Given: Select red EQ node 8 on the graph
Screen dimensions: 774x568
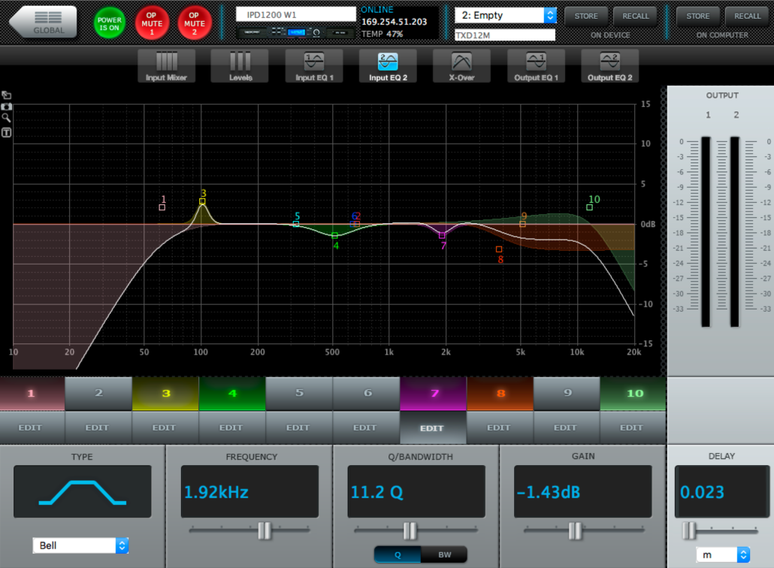Looking at the screenshot, I should coord(499,249).
